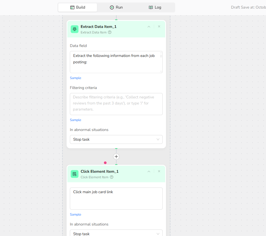266x236 pixels.
Task: Click the Extract Data Item_1 node icon
Action: [x=75, y=29]
